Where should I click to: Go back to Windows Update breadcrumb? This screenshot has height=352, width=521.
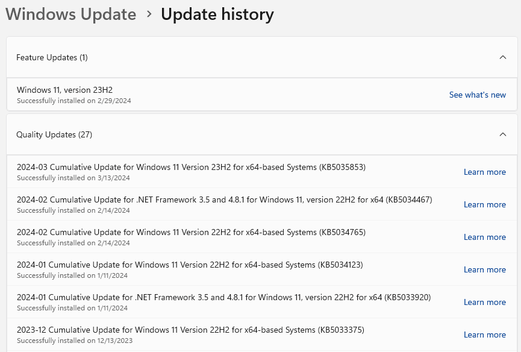point(71,14)
